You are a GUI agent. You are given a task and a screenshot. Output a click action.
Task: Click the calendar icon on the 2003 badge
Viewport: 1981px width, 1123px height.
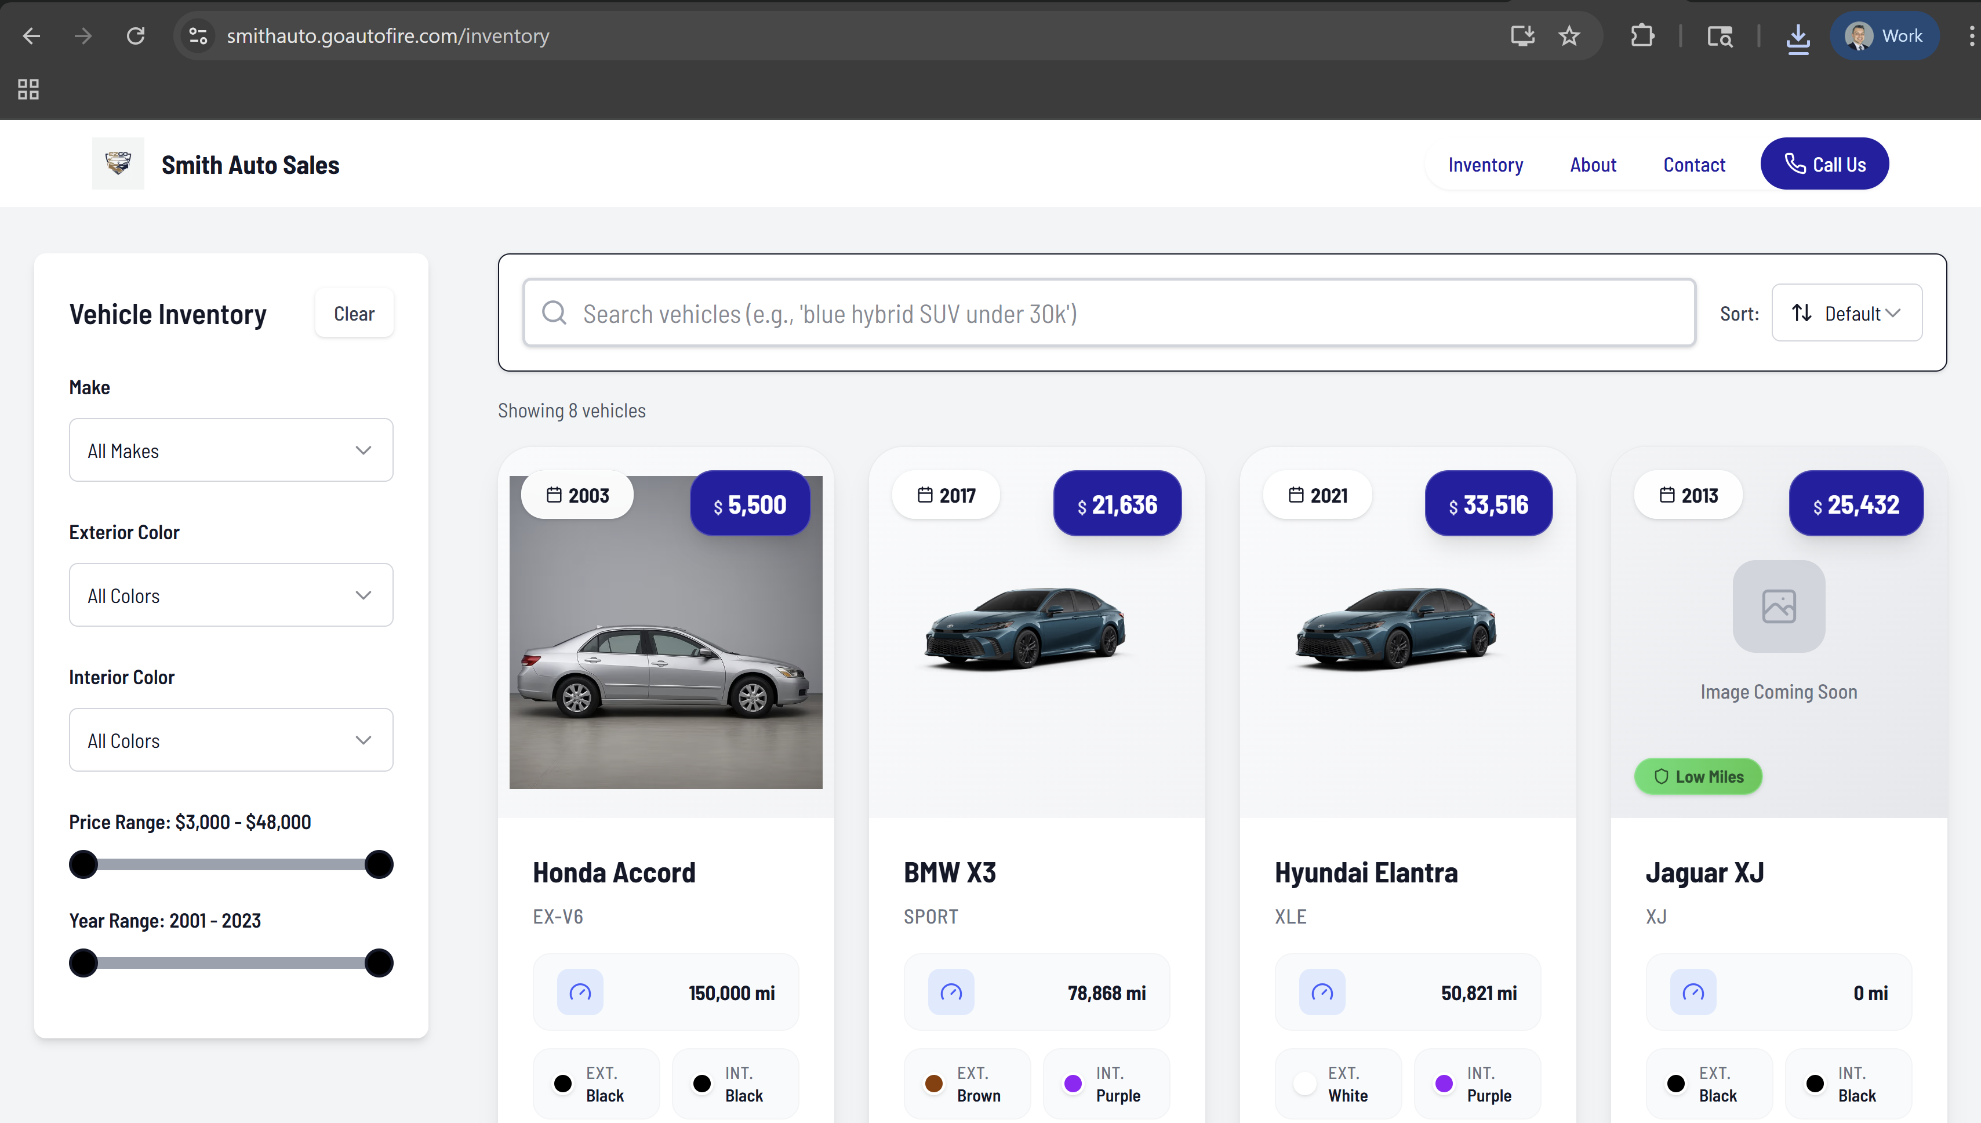pyautogui.click(x=554, y=495)
